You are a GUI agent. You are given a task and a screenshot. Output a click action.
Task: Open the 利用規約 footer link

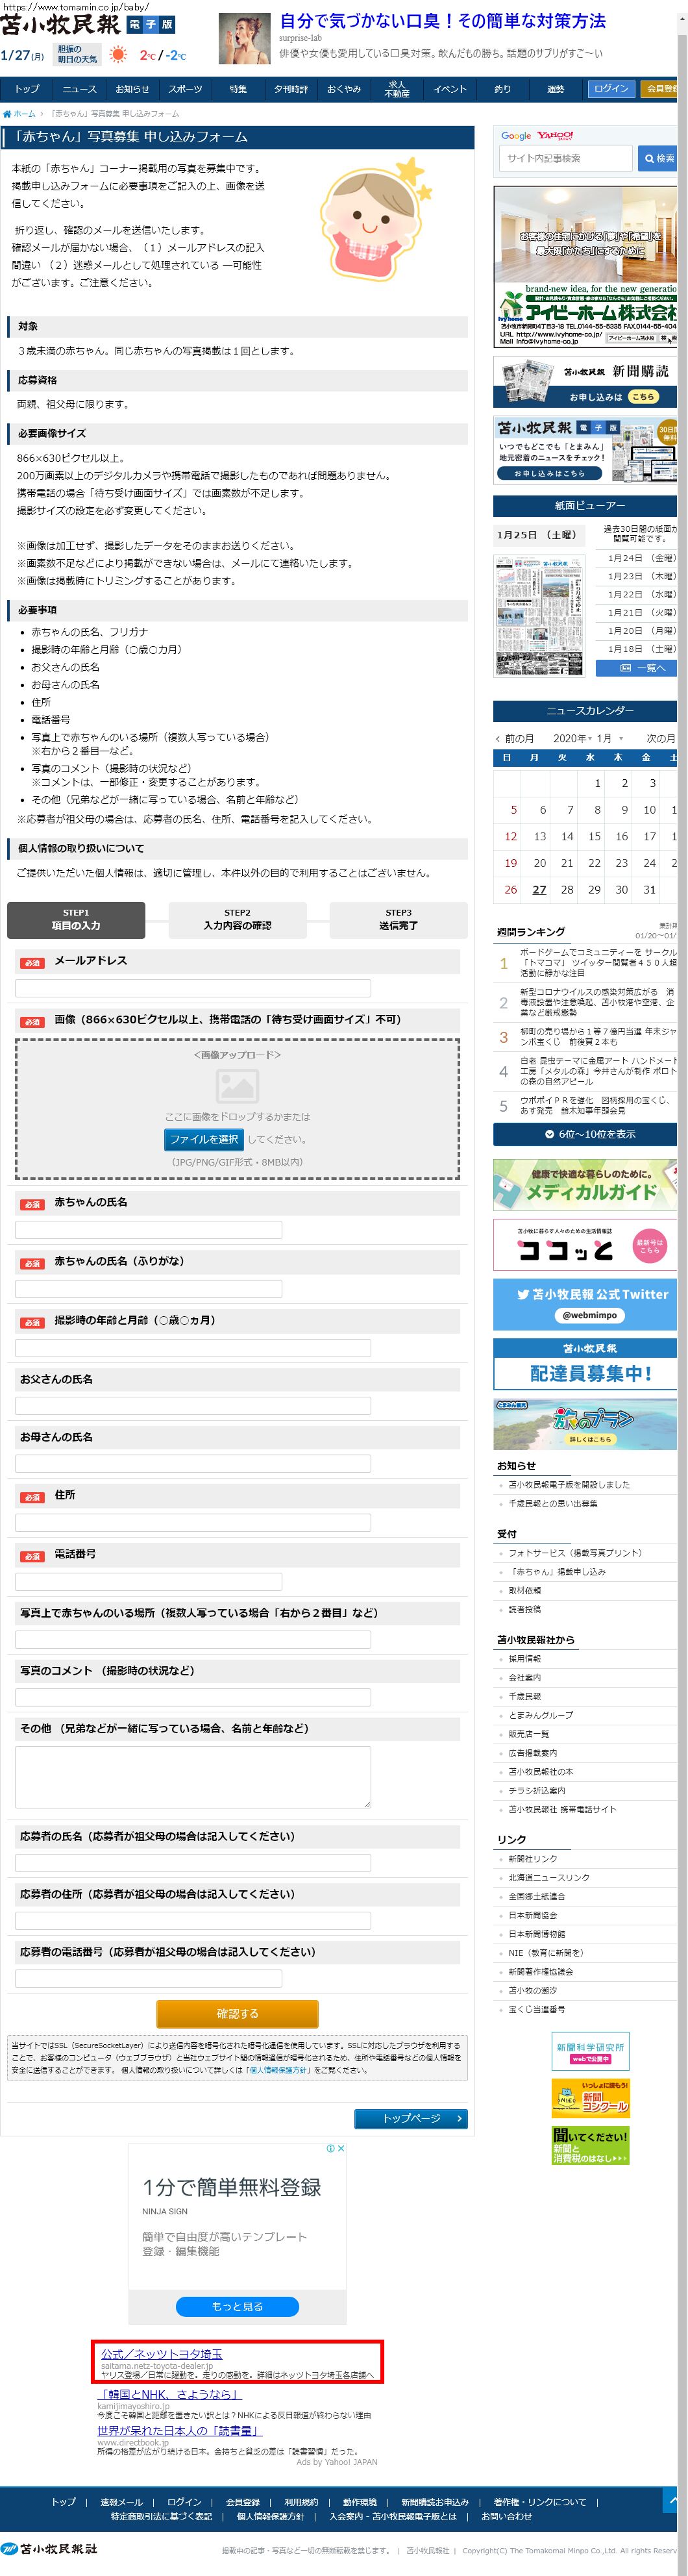tap(301, 2502)
